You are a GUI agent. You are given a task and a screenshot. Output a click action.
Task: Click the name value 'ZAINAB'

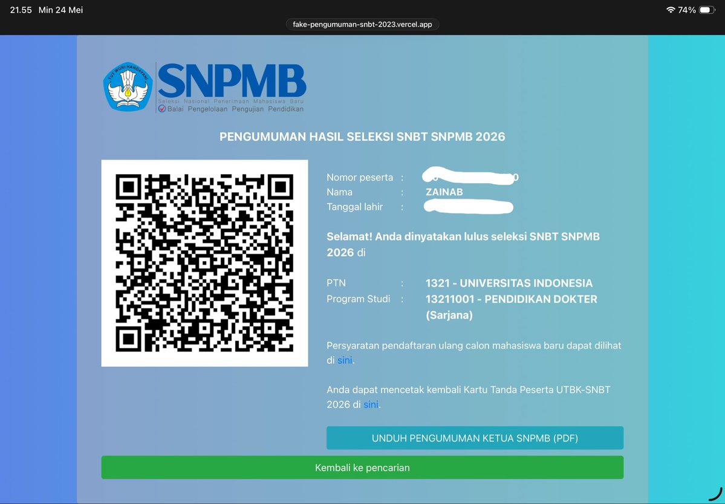click(444, 192)
